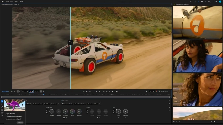The image size is (223, 125).
Task: Toggle the global eye icon at right of color panel
Action: pos(169,101)
